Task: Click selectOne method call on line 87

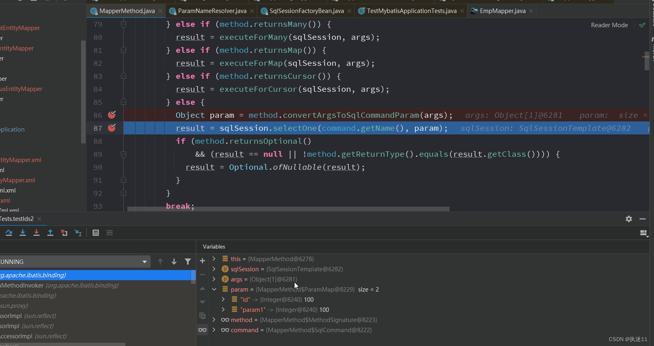Action: 295,128
